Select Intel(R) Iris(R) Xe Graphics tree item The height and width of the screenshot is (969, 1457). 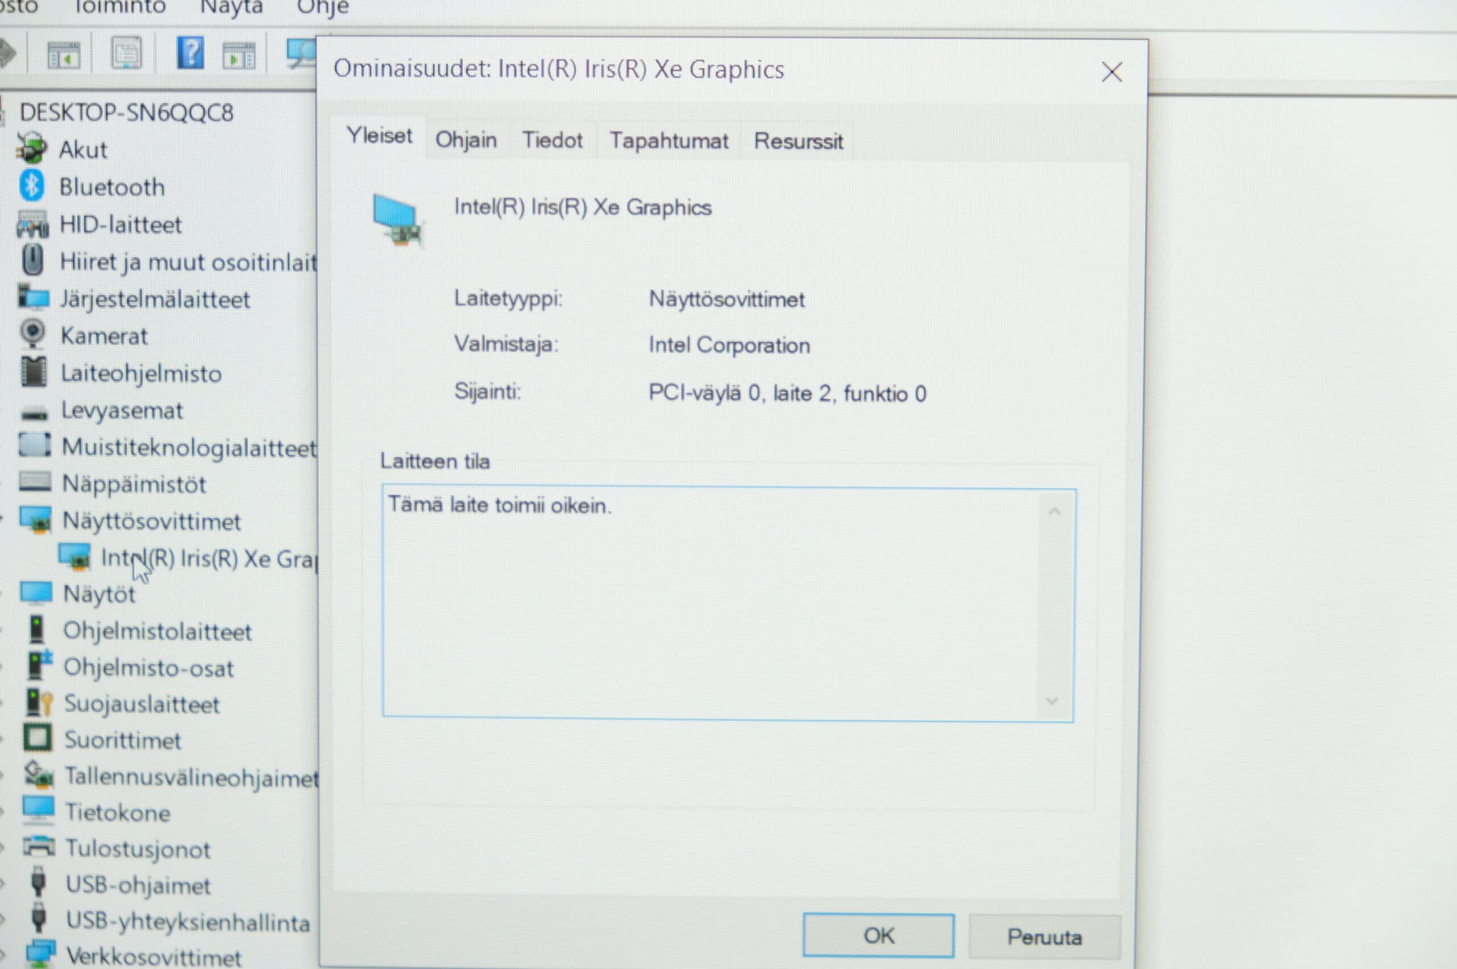point(209,558)
